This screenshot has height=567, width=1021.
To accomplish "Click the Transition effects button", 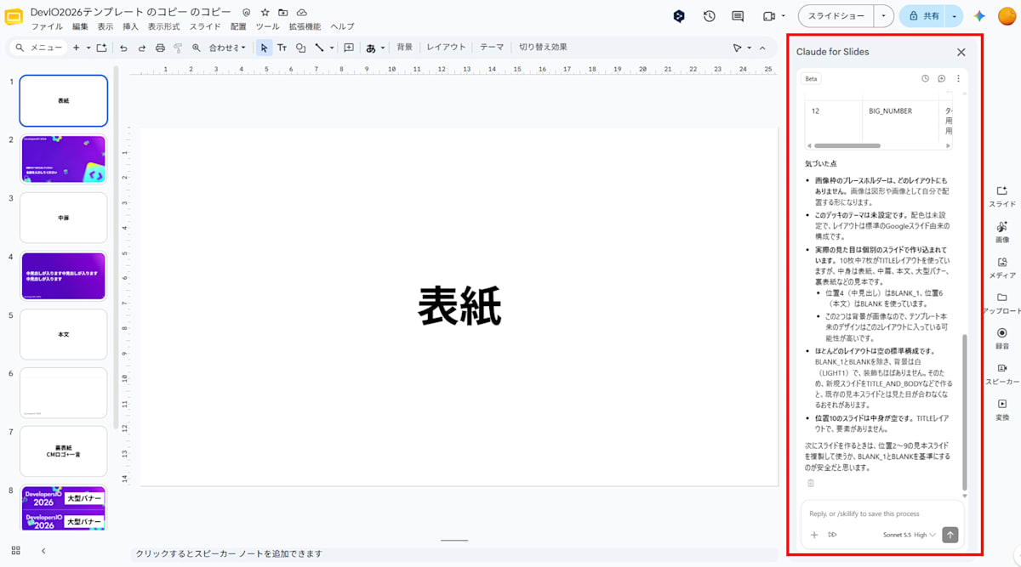I will point(543,48).
